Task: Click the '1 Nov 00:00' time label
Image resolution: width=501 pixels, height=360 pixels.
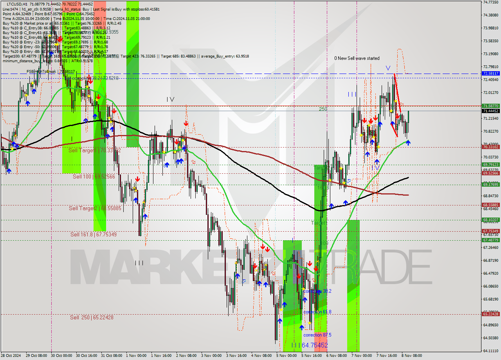Action: click(x=137, y=356)
